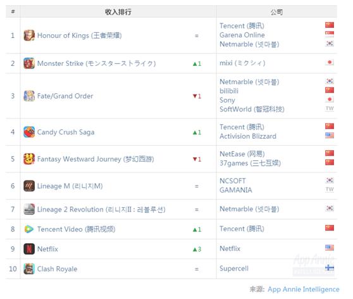Click the Supercell company link
353x299 pixels.
pos(234,269)
